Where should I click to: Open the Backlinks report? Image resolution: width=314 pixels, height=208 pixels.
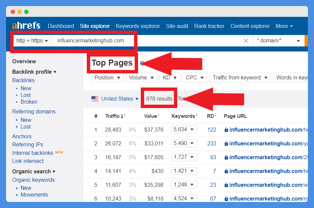[23, 80]
